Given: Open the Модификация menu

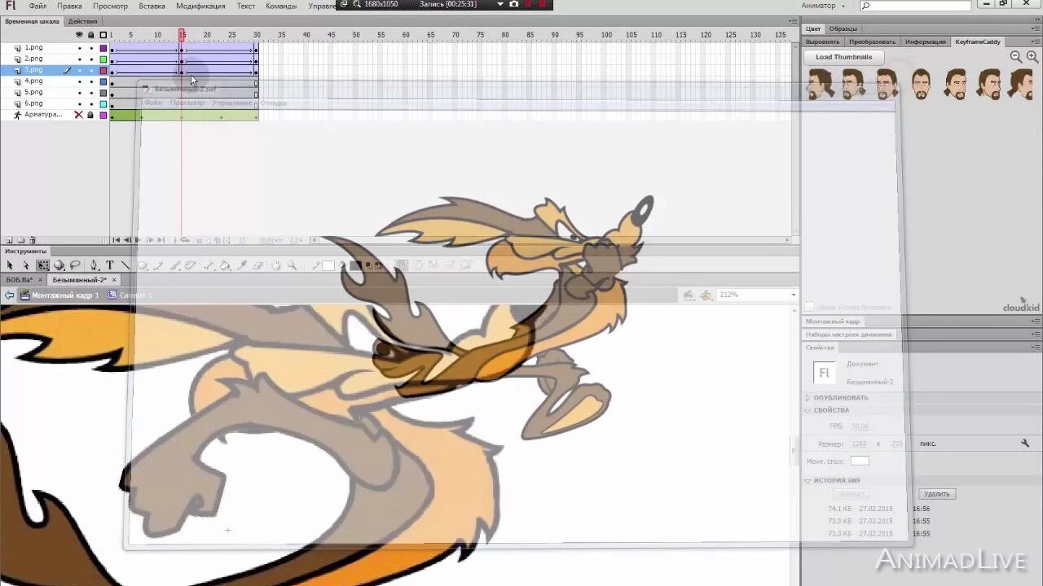Looking at the screenshot, I should coord(200,6).
